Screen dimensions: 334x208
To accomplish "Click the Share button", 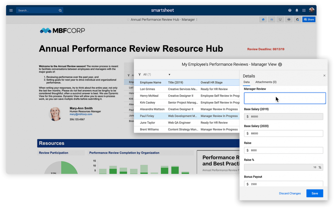I will point(309,19).
